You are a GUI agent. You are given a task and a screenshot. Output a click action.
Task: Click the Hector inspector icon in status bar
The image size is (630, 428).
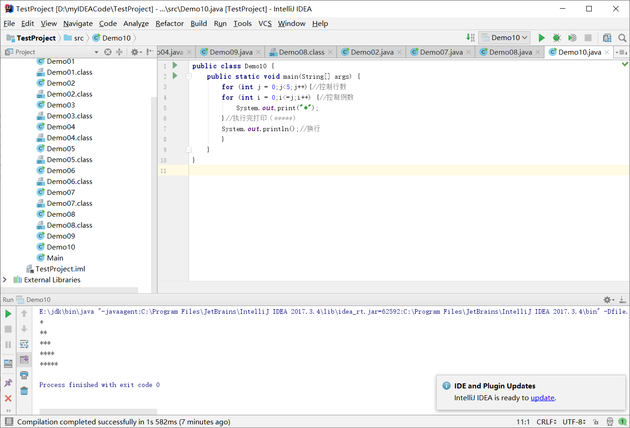click(x=610, y=422)
